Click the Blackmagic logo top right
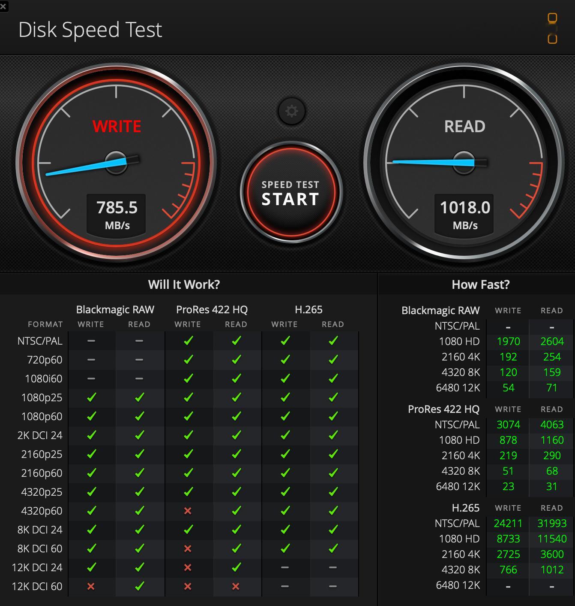 tap(553, 28)
